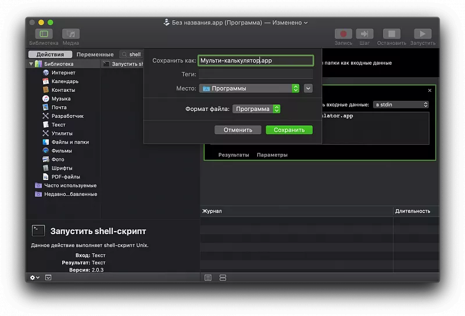Click the Библиотека toolbar icon
Image resolution: width=465 pixels, height=316 pixels.
tap(44, 34)
